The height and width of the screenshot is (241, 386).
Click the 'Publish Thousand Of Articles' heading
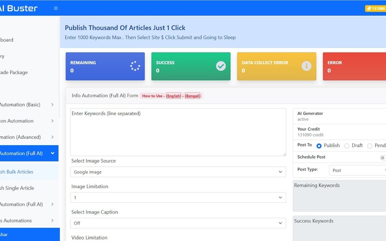125,28
